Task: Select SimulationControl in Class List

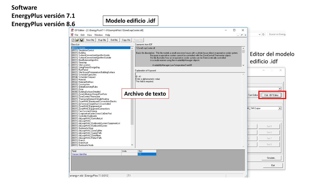Action: click(x=86, y=50)
